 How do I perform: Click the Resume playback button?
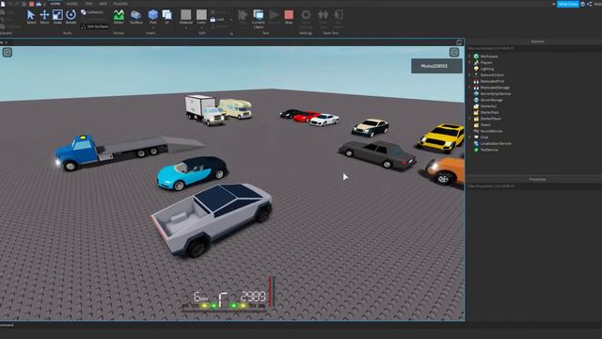click(274, 17)
